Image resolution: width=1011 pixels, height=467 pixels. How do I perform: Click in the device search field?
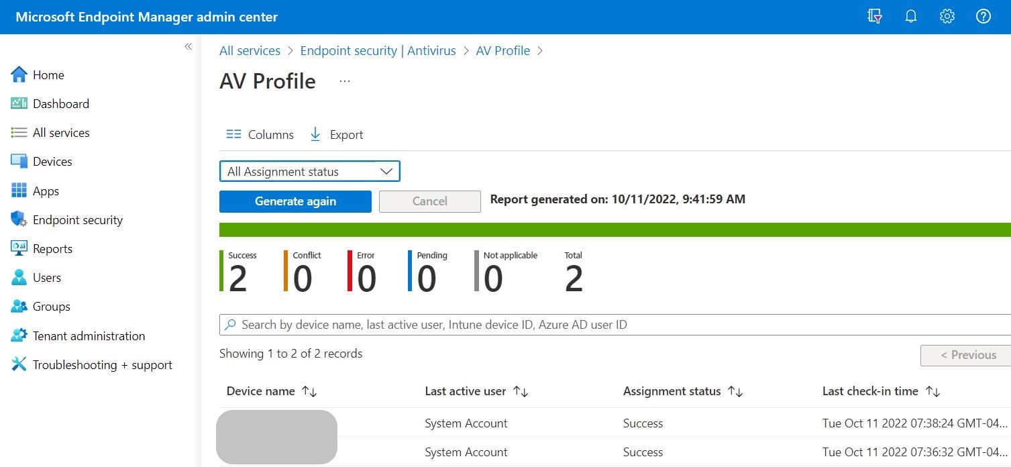tap(615, 325)
